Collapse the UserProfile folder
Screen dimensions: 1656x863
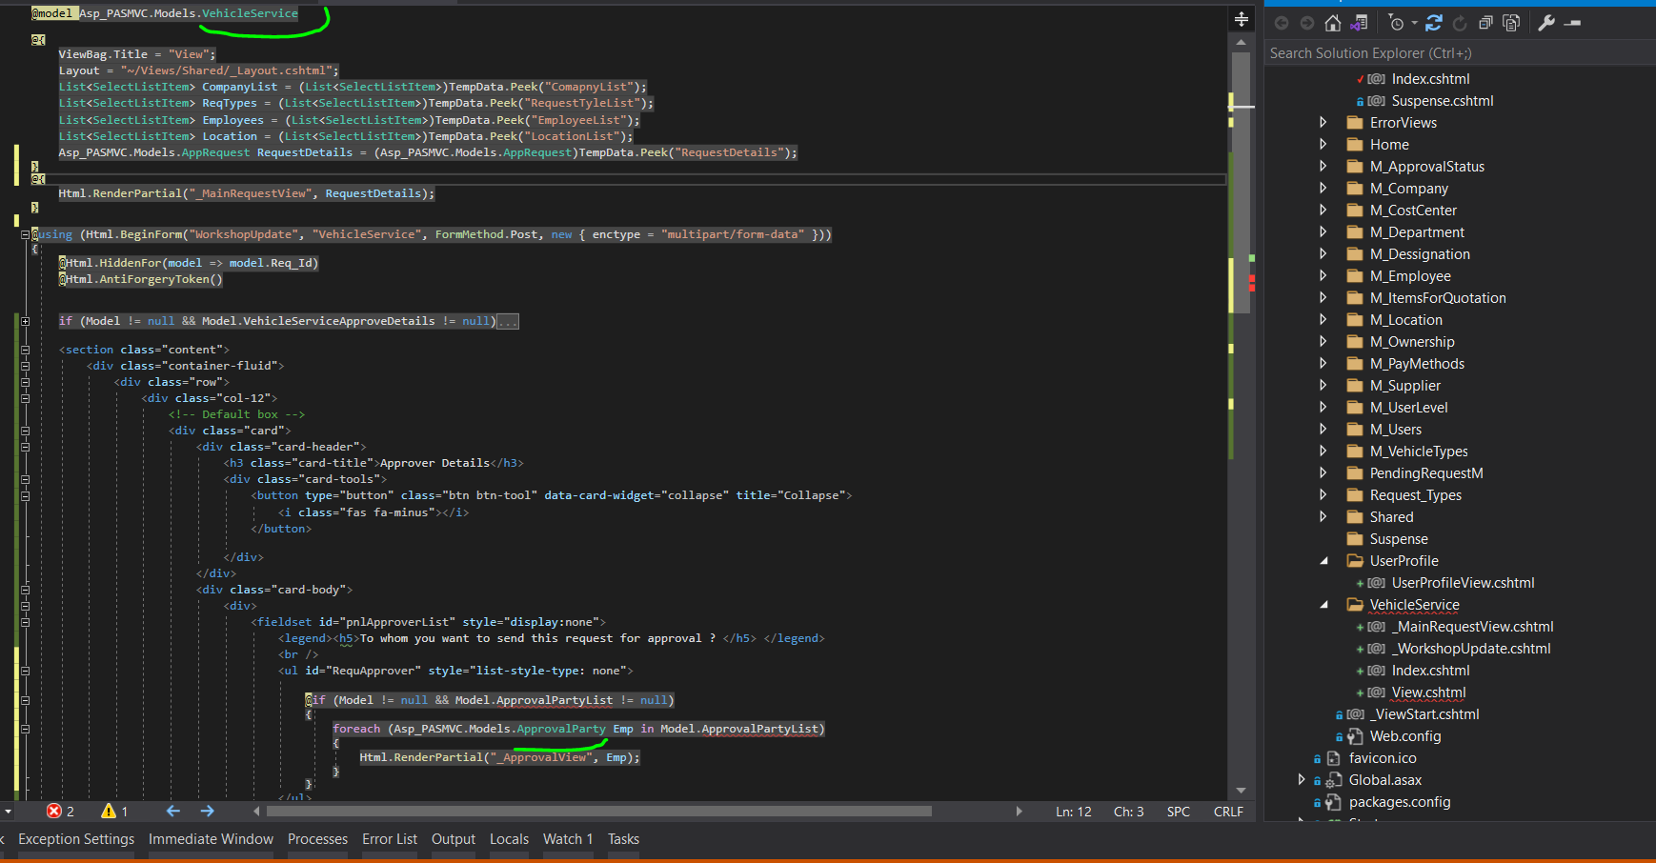(x=1323, y=561)
